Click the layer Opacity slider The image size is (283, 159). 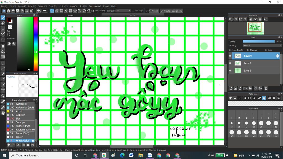(x=259, y=41)
